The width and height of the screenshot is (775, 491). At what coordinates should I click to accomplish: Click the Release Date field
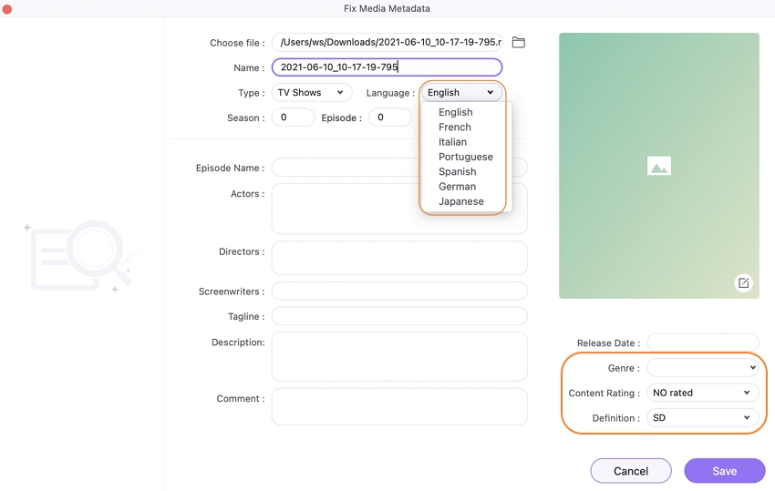pos(702,343)
